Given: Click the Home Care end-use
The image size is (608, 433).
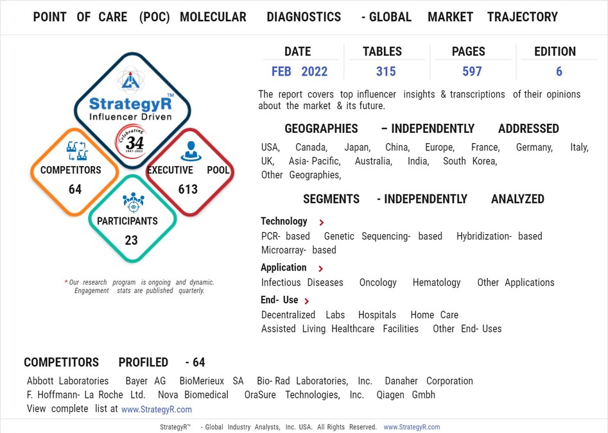Looking at the screenshot, I should 434,315.
